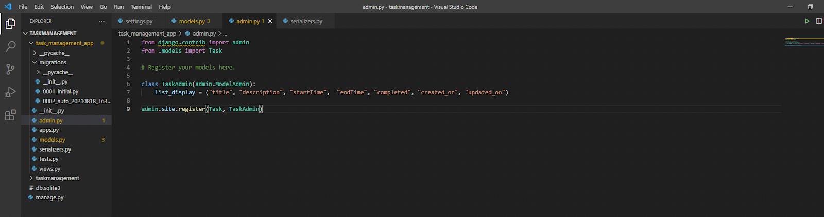The image size is (824, 217).
Task: Open 0002_auto_20210818 migration file
Action: click(66, 101)
